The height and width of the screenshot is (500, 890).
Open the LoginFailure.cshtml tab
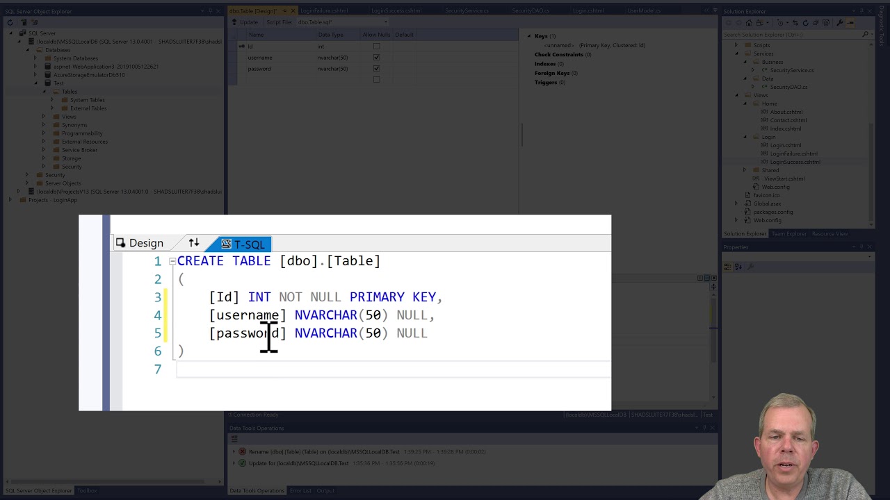tap(324, 11)
